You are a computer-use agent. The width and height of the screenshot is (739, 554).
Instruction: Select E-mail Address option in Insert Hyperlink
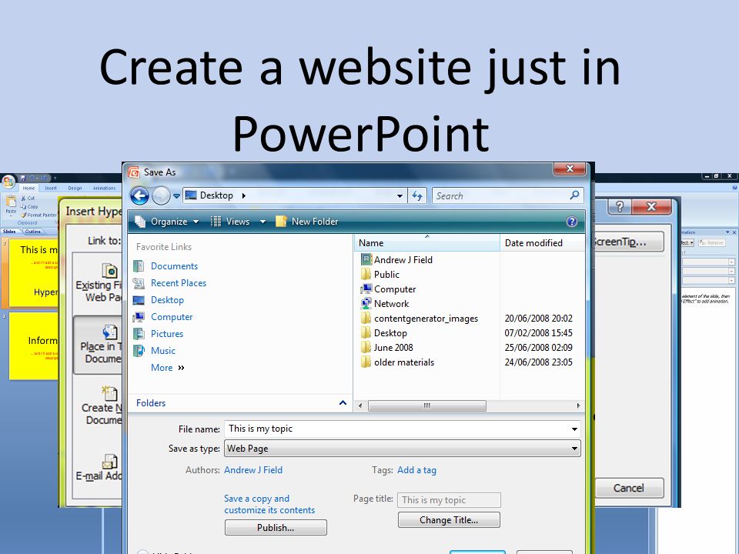(99, 467)
